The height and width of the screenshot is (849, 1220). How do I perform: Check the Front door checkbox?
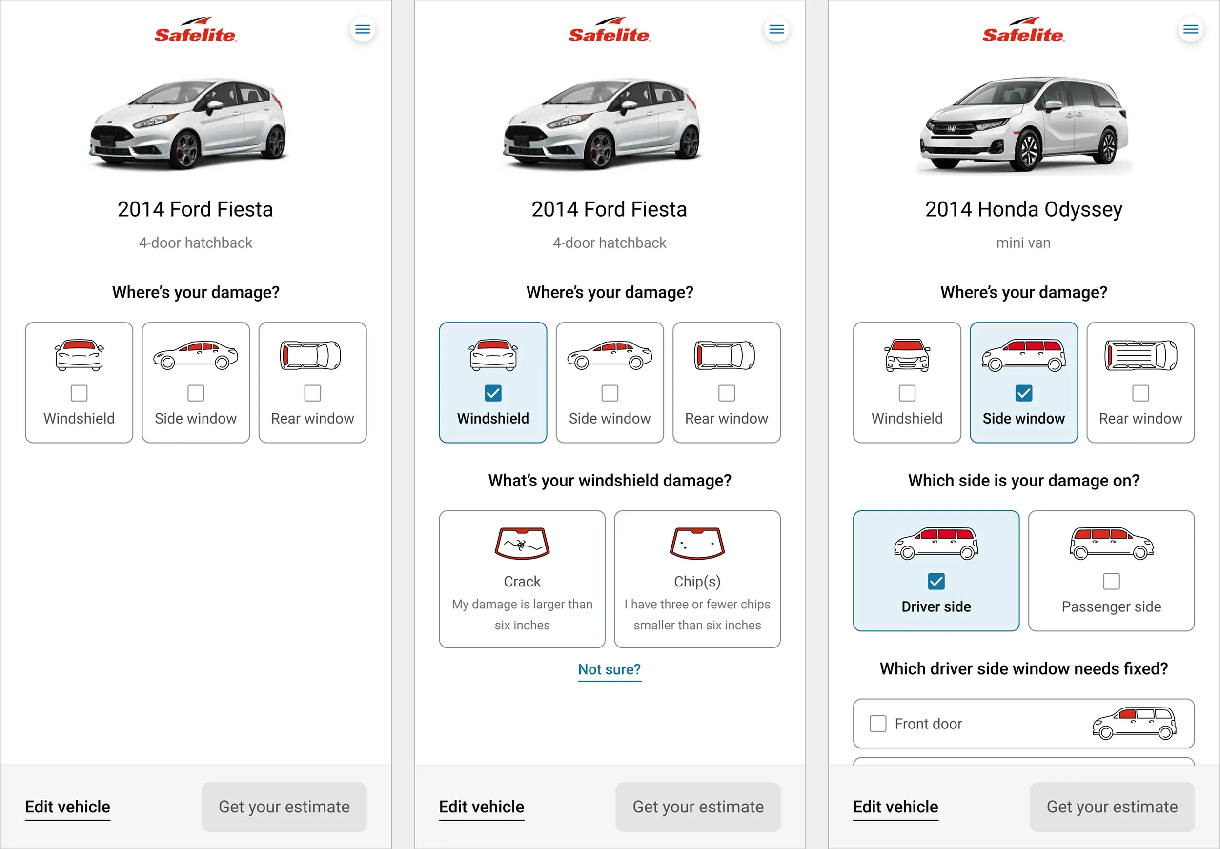pos(878,724)
